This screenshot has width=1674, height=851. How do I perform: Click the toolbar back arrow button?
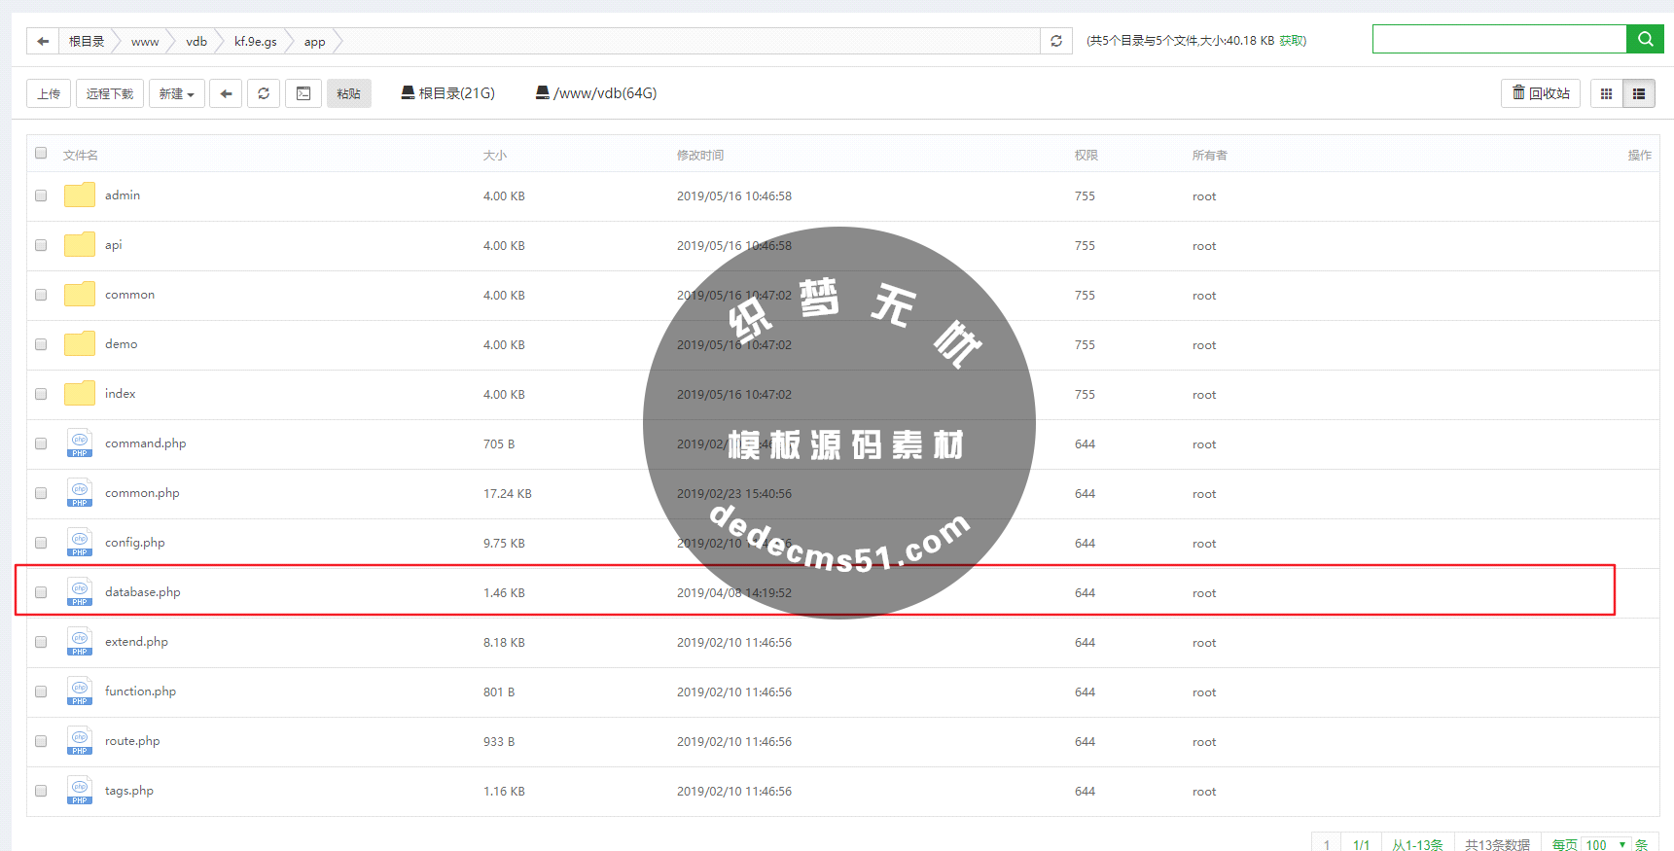pyautogui.click(x=226, y=93)
